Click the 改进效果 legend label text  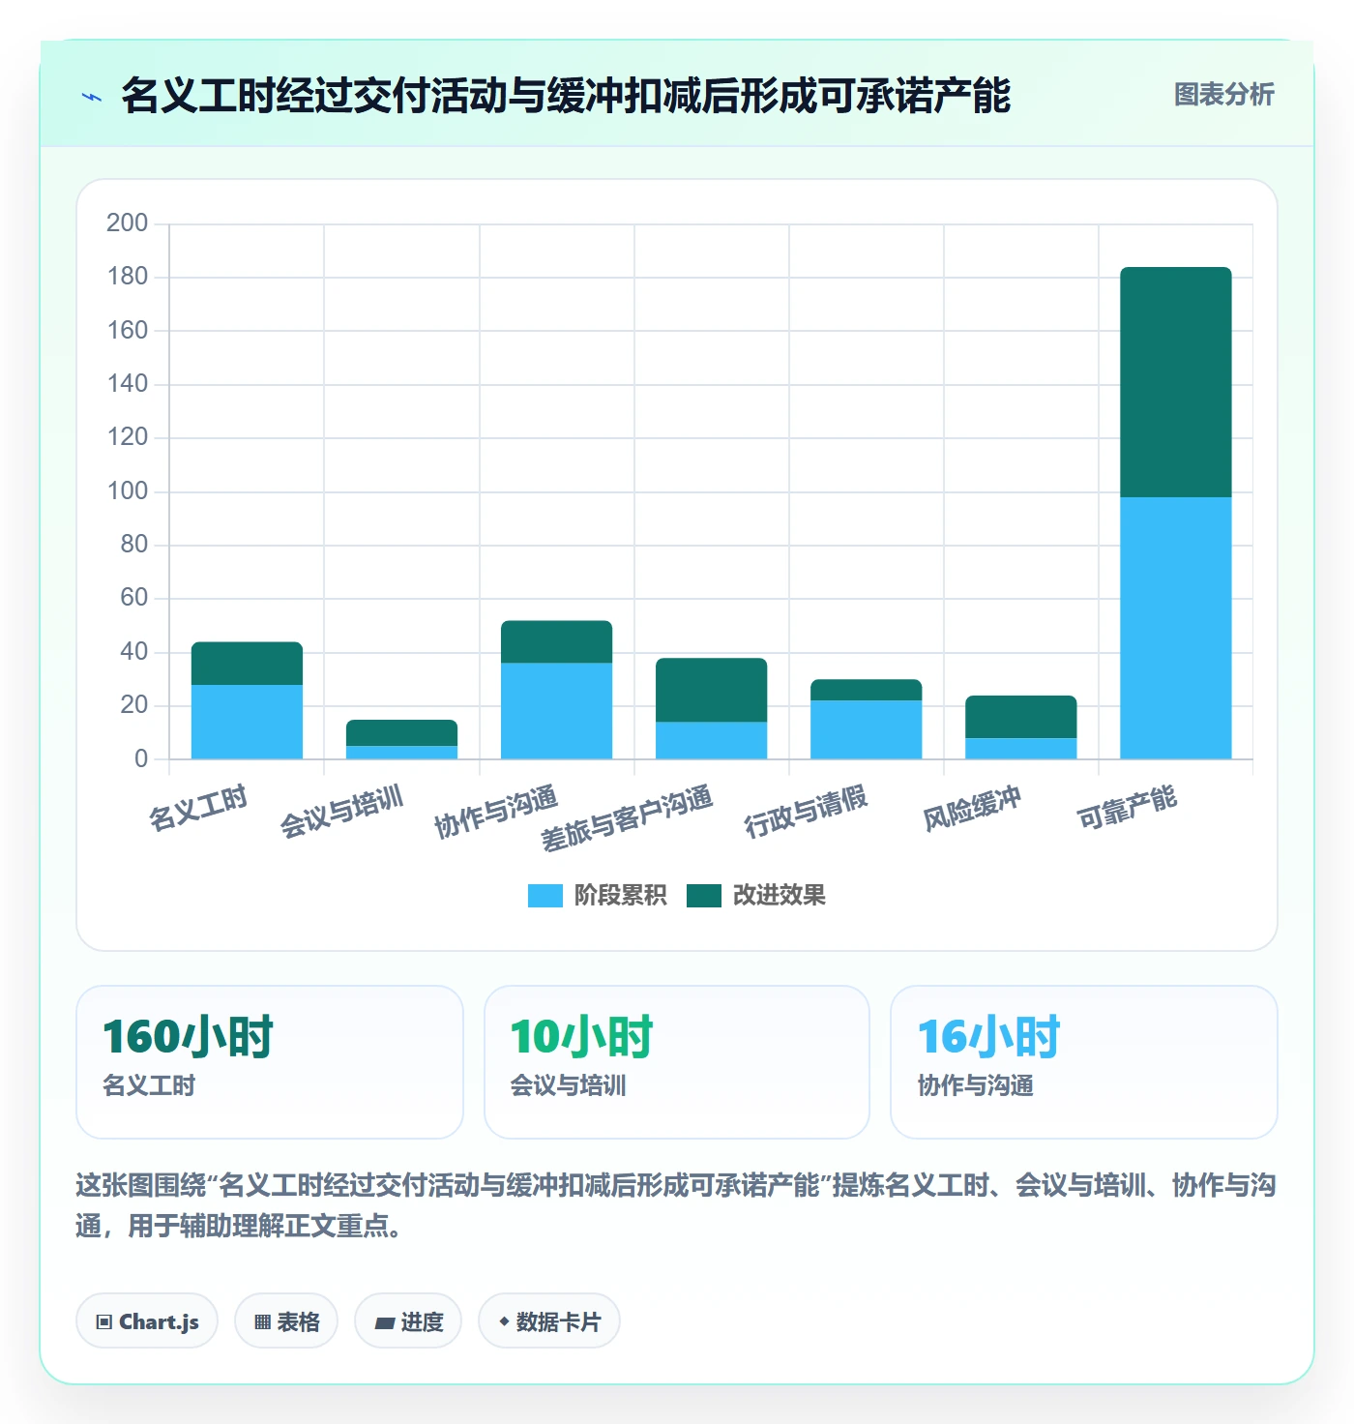(779, 896)
